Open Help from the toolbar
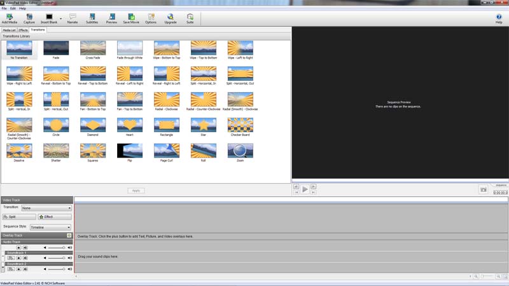Screen dimensions: 509x286 pos(499,18)
